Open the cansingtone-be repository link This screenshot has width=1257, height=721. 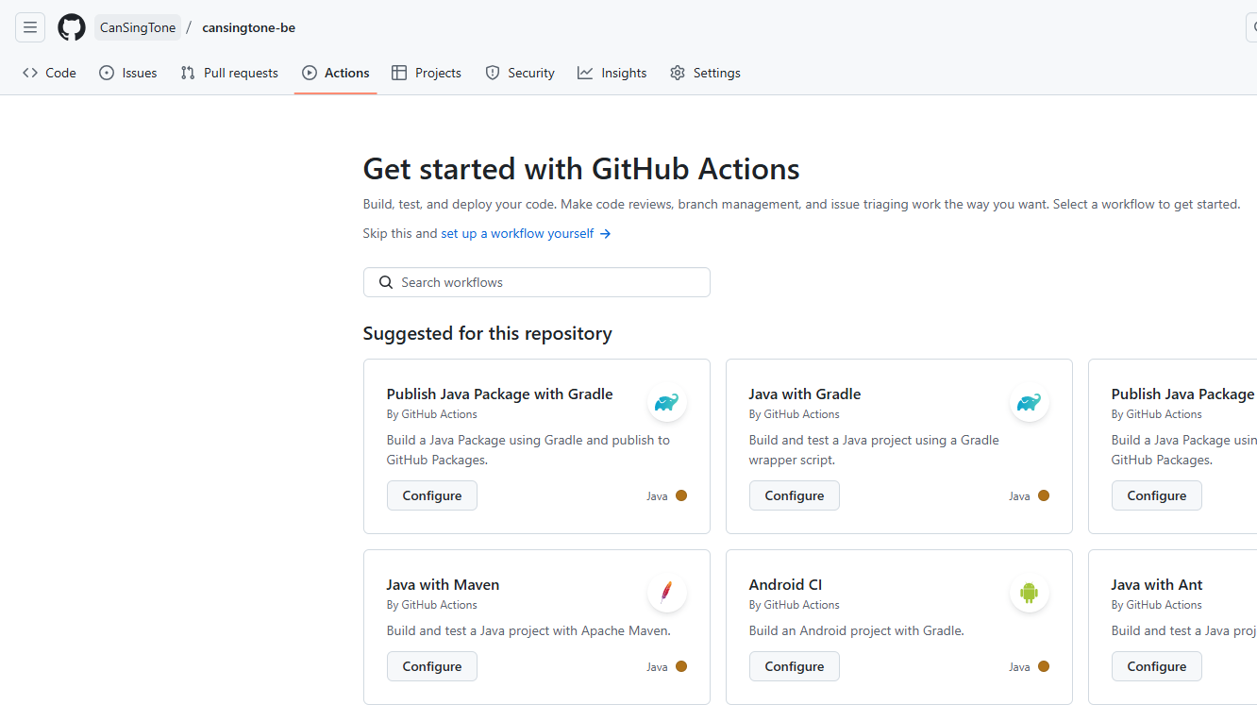[x=248, y=27]
